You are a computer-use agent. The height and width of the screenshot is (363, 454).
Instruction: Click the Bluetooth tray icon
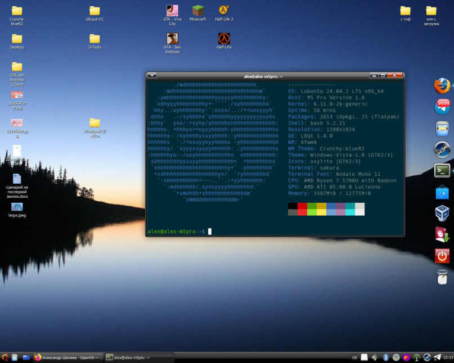[x=386, y=357]
